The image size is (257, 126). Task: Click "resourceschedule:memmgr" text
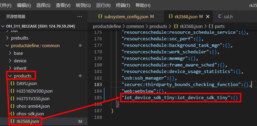pos(155,59)
